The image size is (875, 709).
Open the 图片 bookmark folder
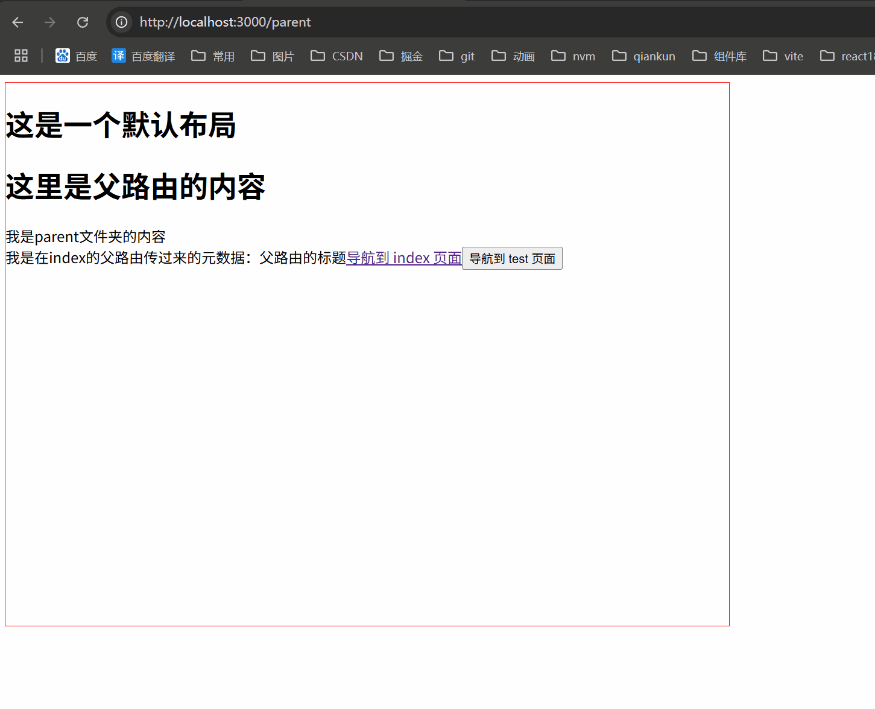[x=273, y=56]
